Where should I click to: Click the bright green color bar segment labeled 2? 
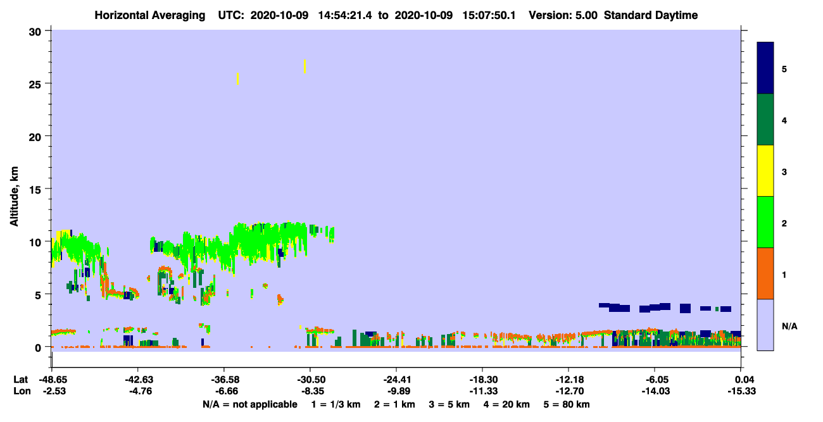click(x=765, y=222)
